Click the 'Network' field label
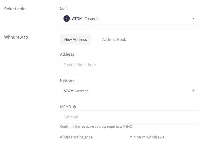The image size is (213, 142). (67, 80)
